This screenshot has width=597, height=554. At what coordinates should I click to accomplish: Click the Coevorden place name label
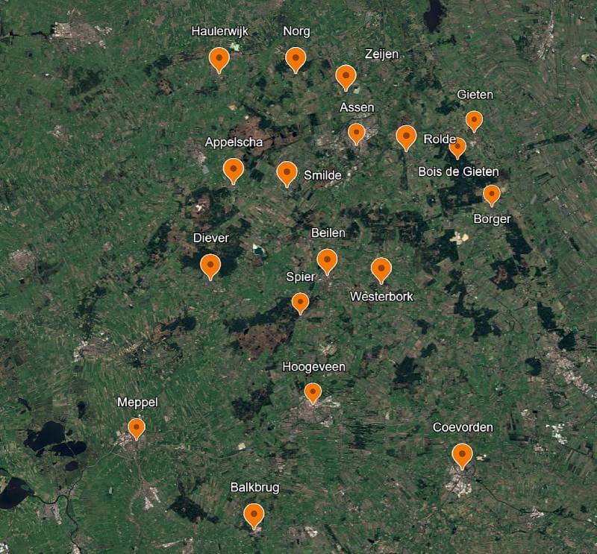coord(463,427)
